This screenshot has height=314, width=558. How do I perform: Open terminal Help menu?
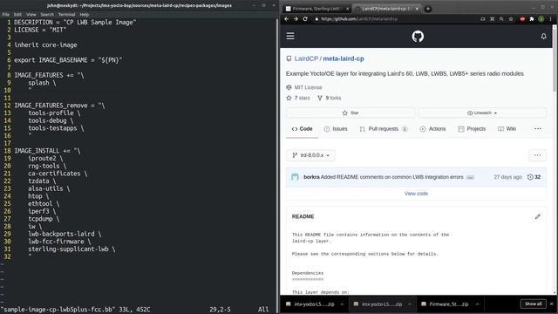85,15
